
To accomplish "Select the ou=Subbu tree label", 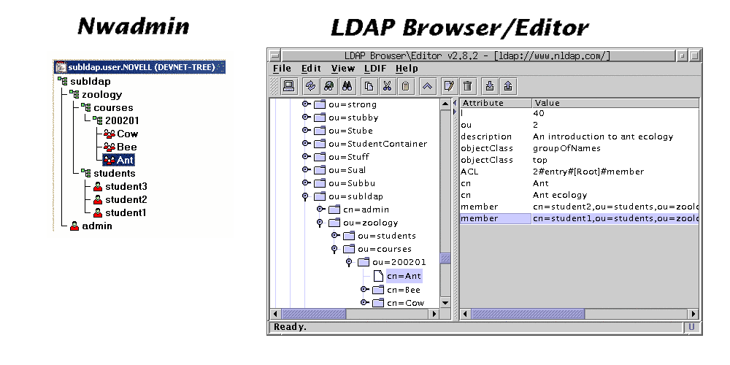I will coord(352,183).
